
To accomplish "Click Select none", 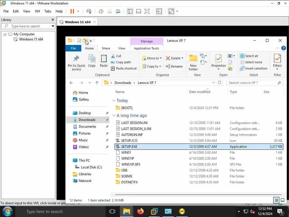I will pos(251,62).
